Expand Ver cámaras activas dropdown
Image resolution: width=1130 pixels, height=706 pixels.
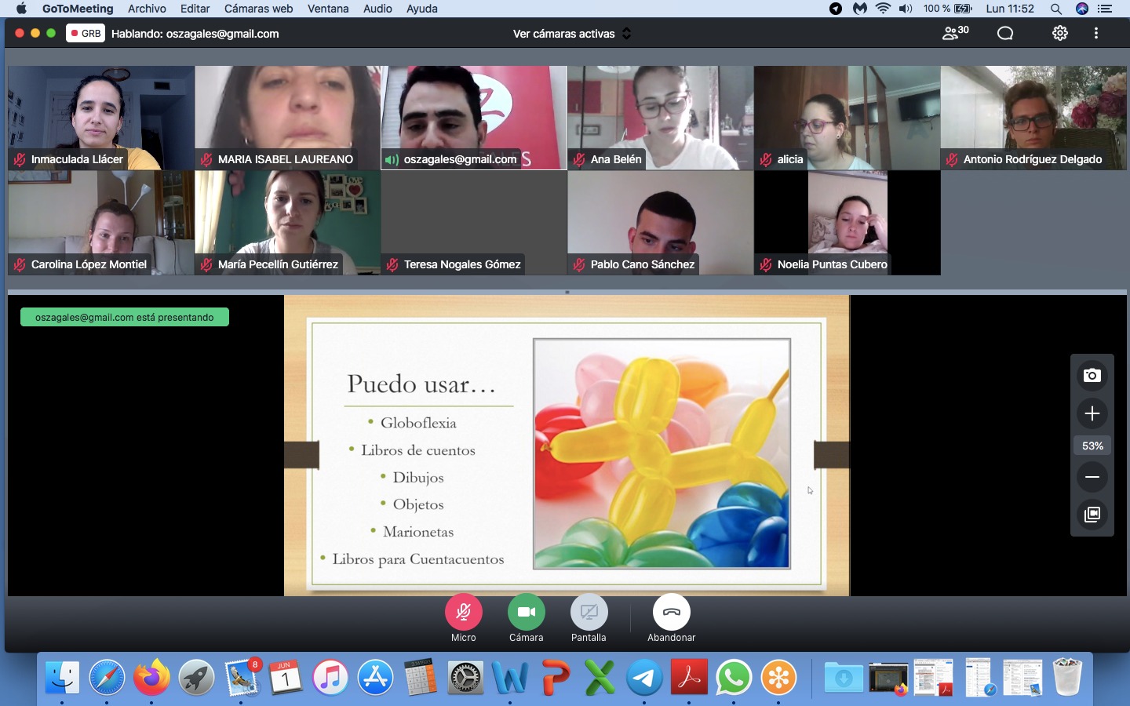pos(572,34)
